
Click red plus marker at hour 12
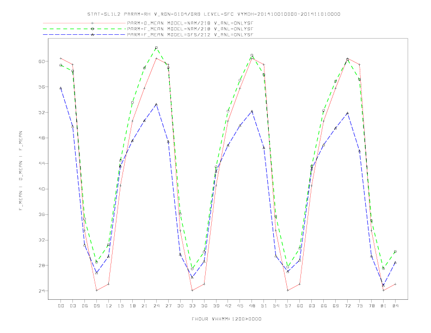point(109,284)
